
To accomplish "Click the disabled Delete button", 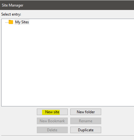I will click(x=52, y=130).
